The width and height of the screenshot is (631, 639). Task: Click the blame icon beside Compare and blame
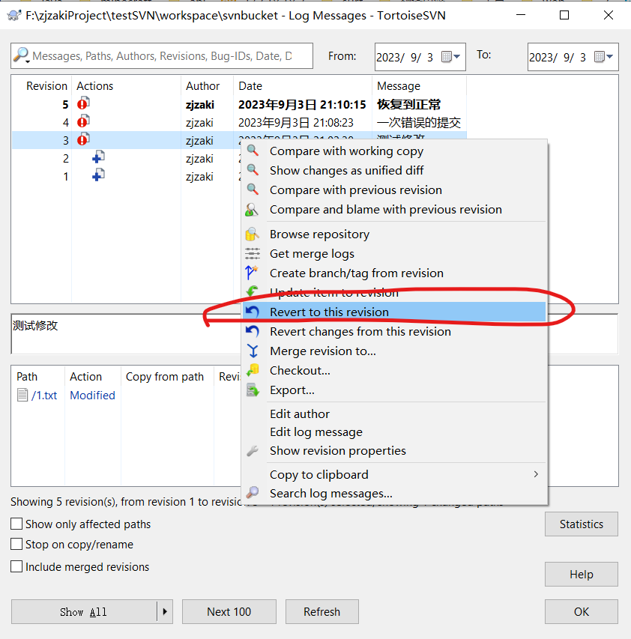coord(252,210)
